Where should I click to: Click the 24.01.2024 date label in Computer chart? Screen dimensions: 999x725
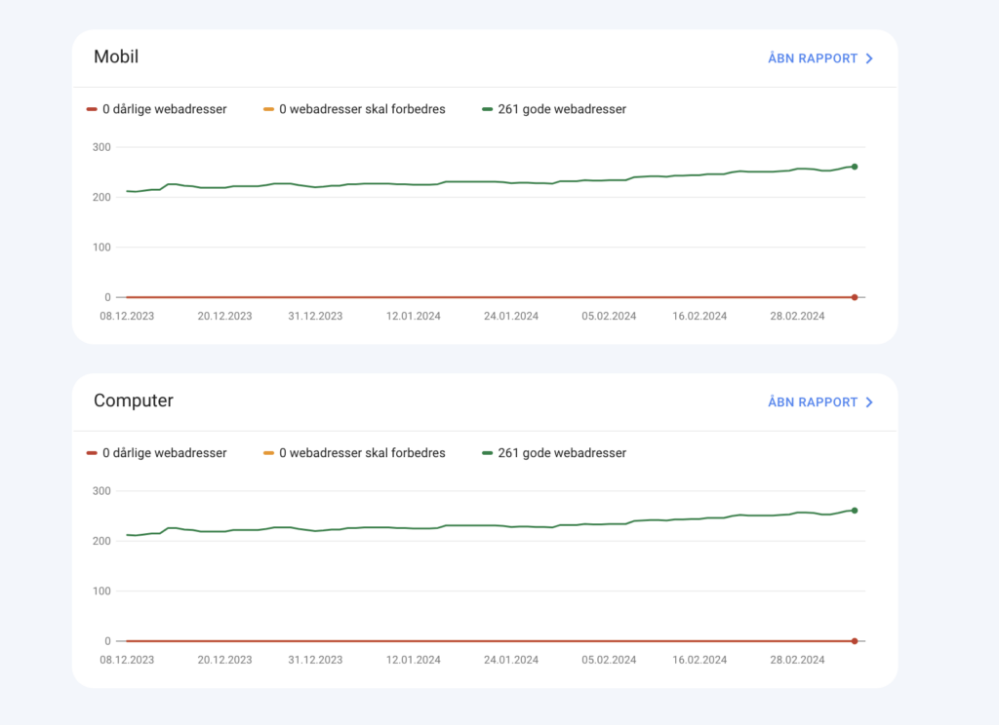tap(511, 660)
